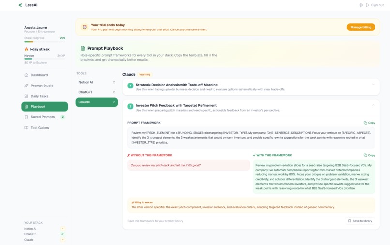Viewport: 390px width, 245px height.
Task: Open Saved Prompts
Action: coord(45,117)
